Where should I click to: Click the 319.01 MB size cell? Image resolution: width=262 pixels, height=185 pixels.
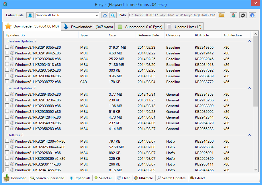[118, 48]
